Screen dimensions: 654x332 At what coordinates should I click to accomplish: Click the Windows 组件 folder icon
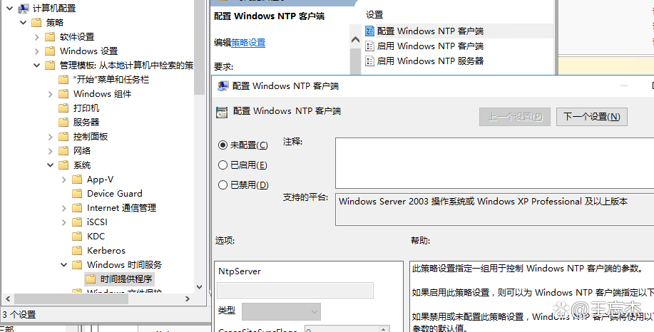63,94
